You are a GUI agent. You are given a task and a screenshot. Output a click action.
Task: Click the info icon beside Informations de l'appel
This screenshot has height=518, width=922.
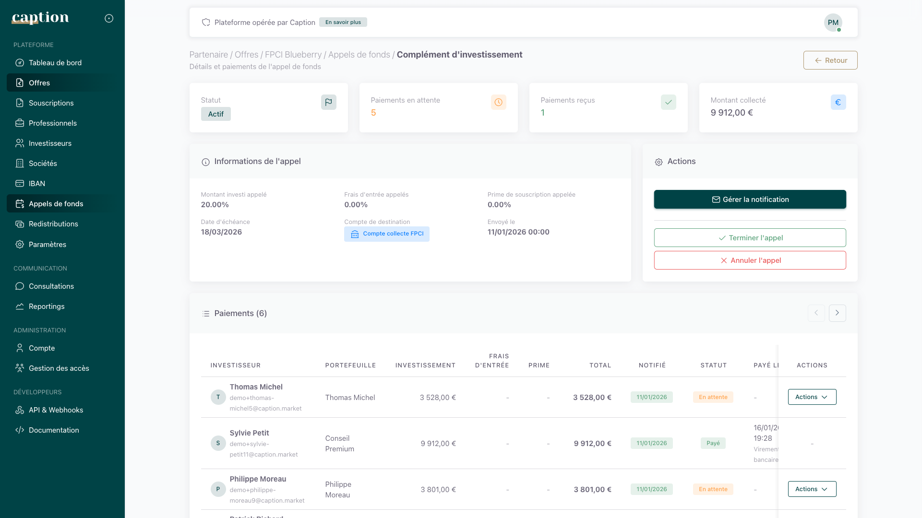point(205,162)
